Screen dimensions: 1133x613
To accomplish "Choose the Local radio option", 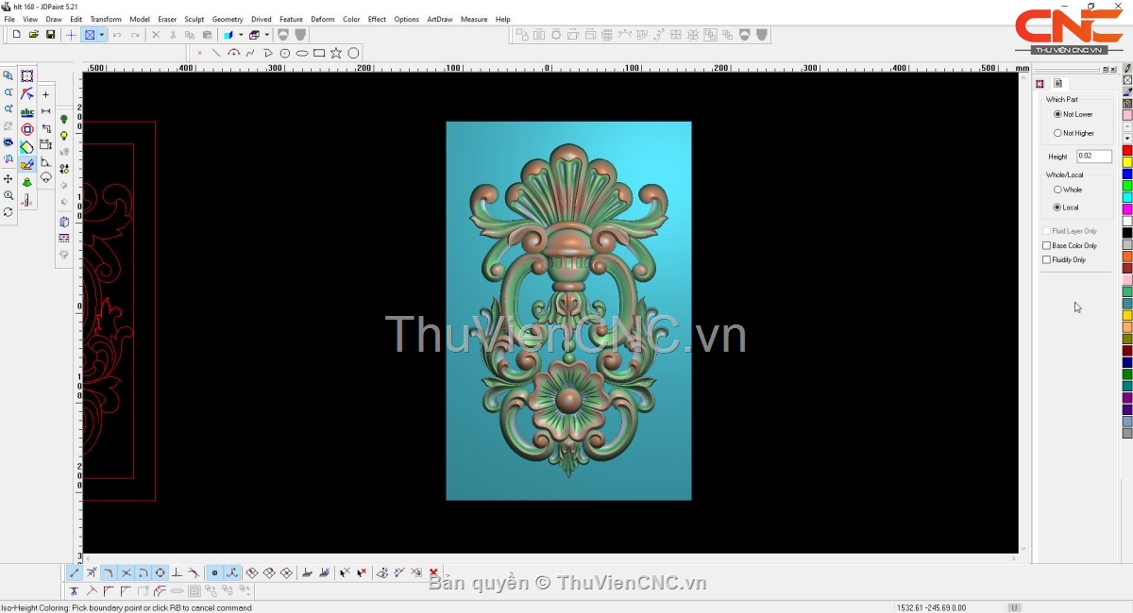I will click(x=1057, y=207).
